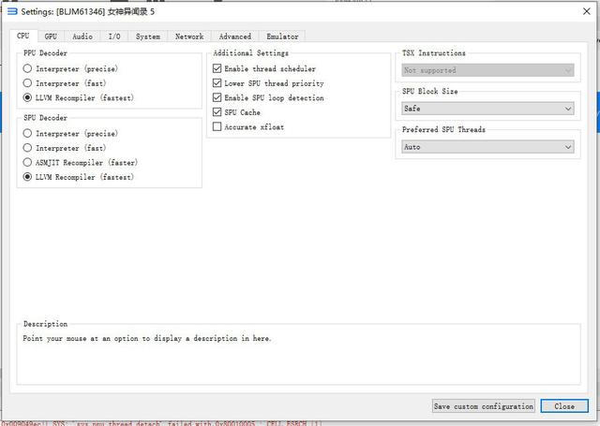Open the SPU Block Size dropdown
The width and height of the screenshot is (600, 426).
click(487, 109)
